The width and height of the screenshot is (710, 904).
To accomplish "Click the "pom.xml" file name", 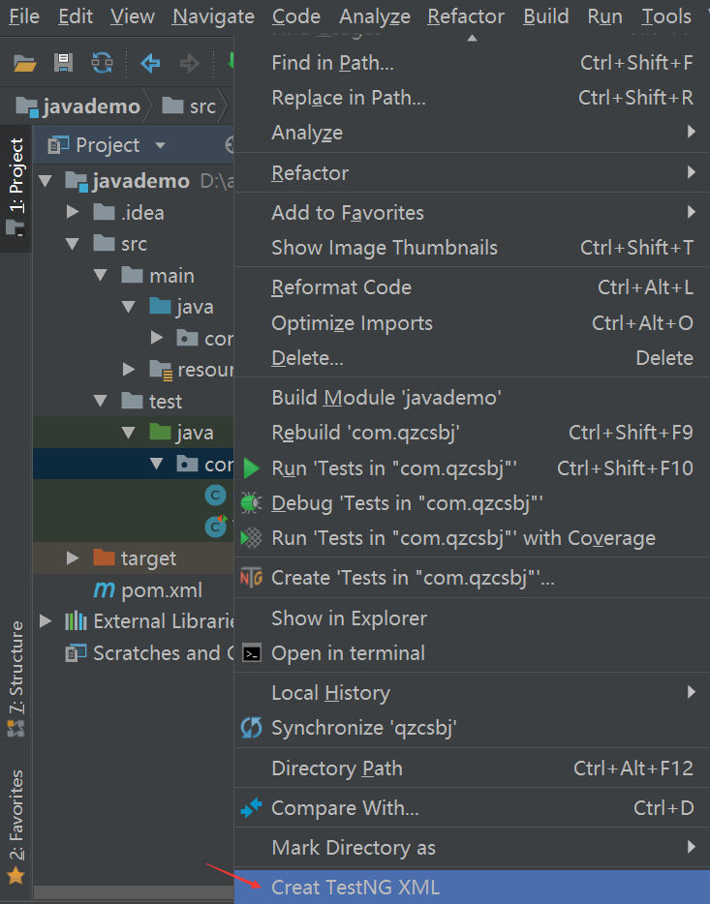I will 162,589.
